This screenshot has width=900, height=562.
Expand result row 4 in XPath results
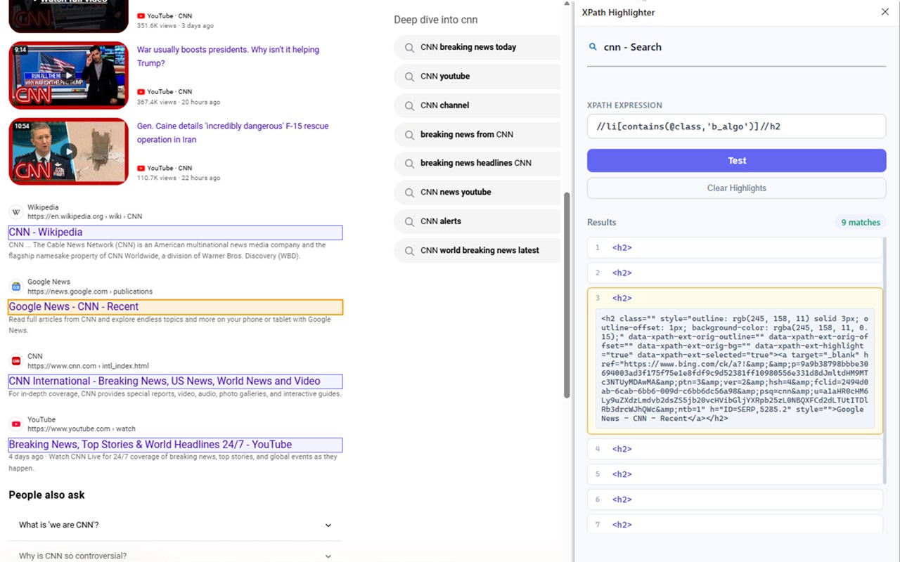tap(735, 449)
